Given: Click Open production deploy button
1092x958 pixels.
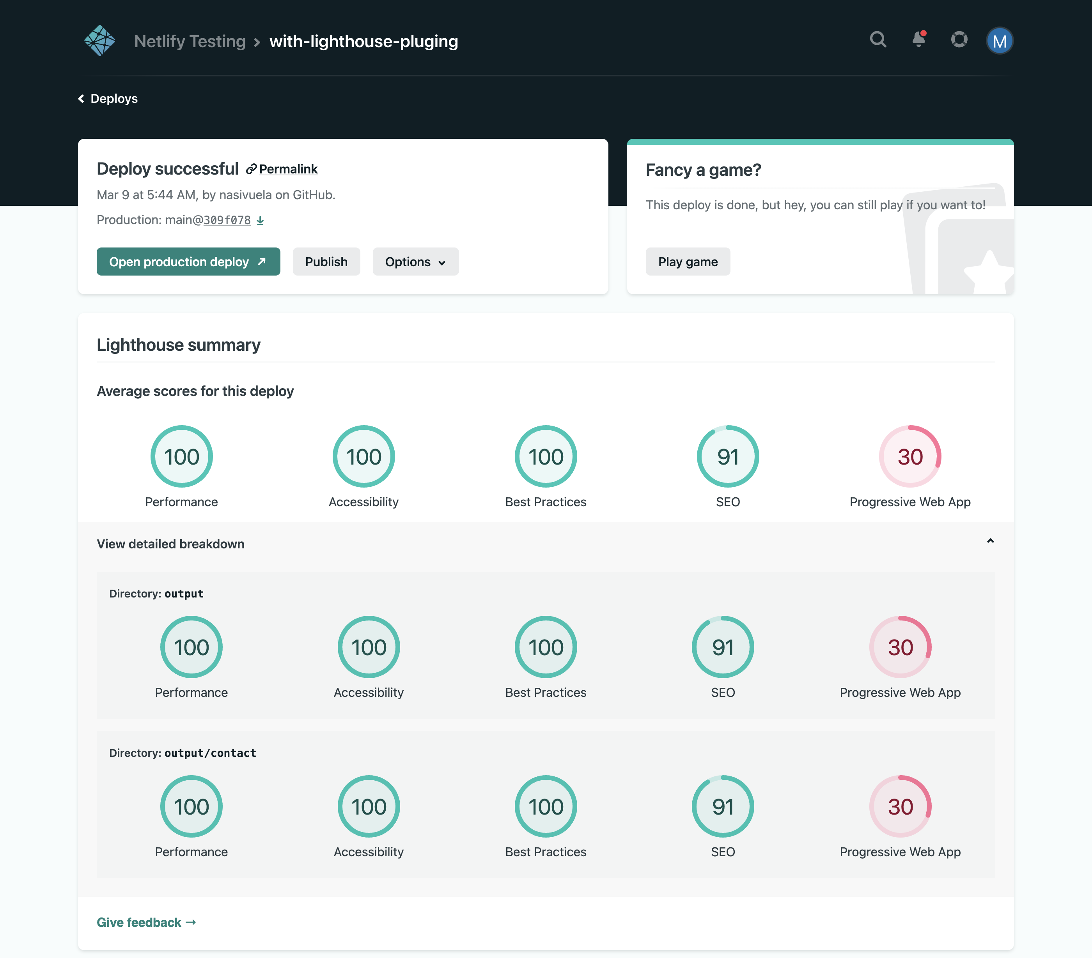Looking at the screenshot, I should pos(188,262).
